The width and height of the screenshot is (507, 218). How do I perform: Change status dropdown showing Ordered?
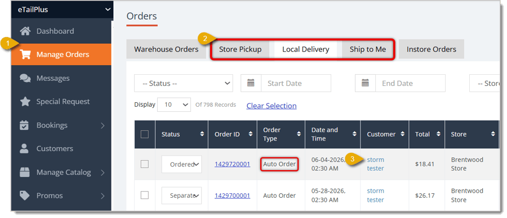coord(182,164)
